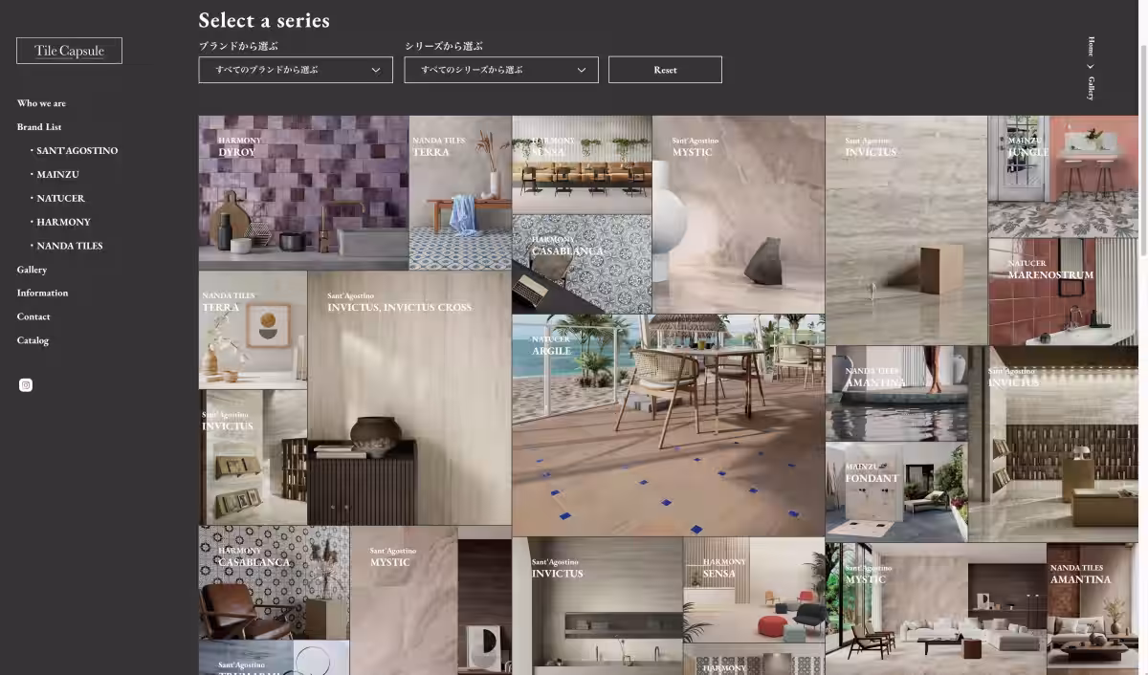Open Harmony Casablanca image with leather chair
Screen dimensions: 1148x675
click(274, 582)
